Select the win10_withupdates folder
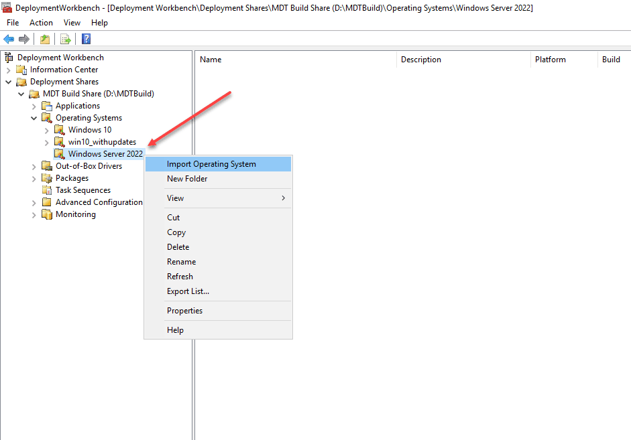This screenshot has width=631, height=440. (x=103, y=141)
